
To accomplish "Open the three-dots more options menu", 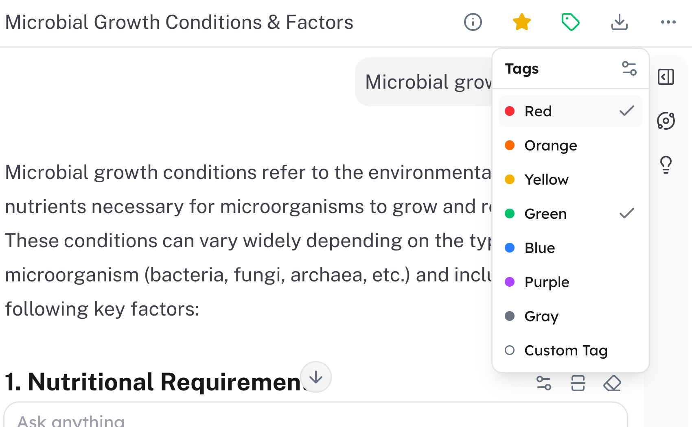I will [668, 22].
